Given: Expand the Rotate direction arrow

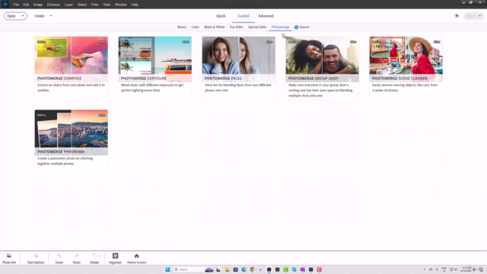Looking at the screenshot, I should pos(100,256).
